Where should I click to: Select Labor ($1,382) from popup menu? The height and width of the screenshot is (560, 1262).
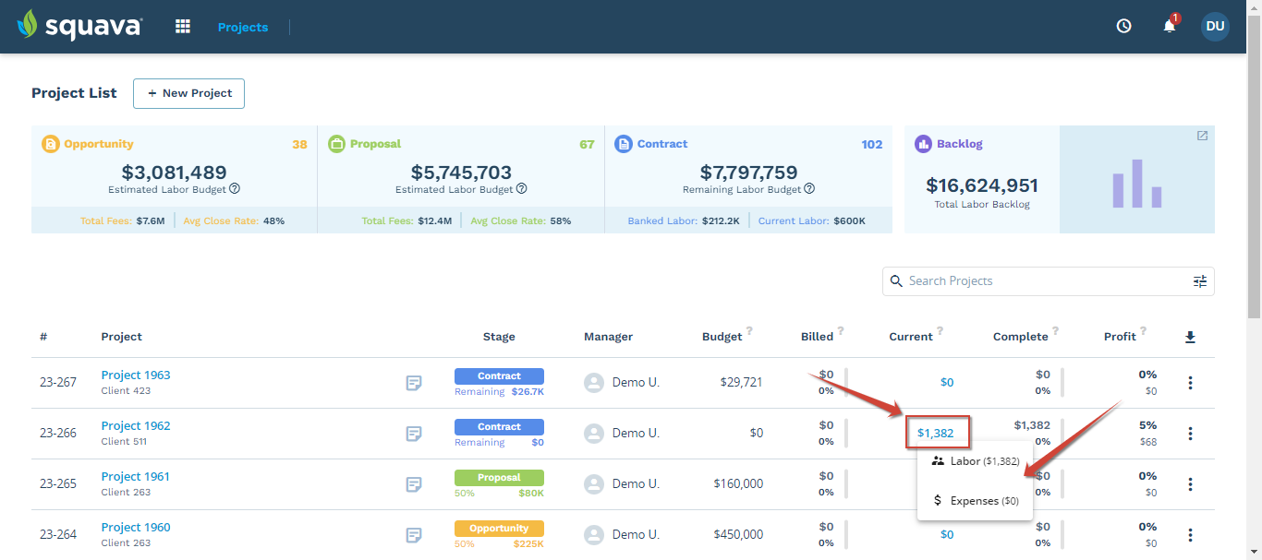[x=975, y=461]
